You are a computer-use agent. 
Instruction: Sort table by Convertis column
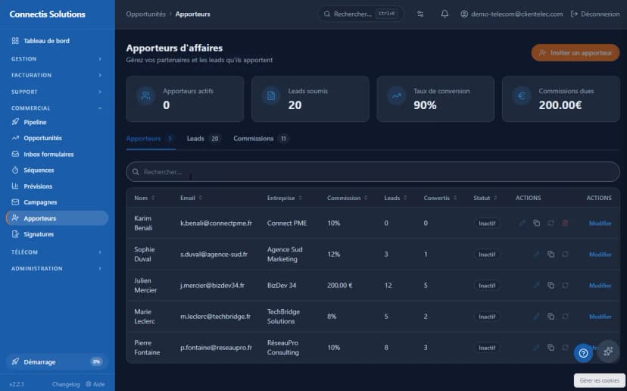[x=440, y=198]
